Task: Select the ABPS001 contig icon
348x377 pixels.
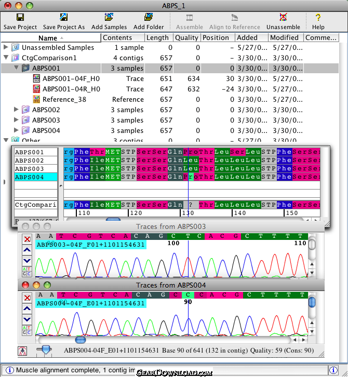Action: (26, 68)
